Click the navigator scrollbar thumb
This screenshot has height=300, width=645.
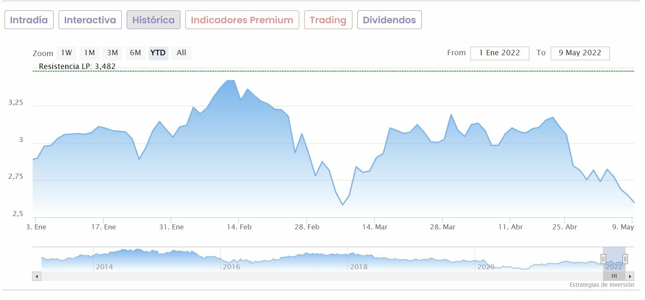pos(614,276)
